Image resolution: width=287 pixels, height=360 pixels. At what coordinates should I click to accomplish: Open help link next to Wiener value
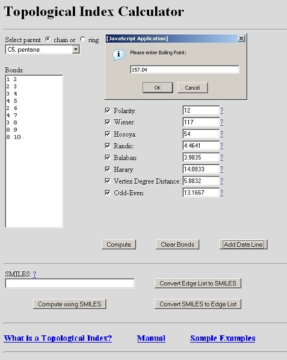[x=221, y=122]
